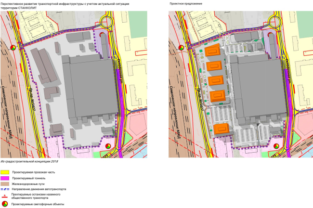Click the 'Проектное предложение' heading
Image resolution: width=313 pixels, height=208 pixels.
point(186,3)
